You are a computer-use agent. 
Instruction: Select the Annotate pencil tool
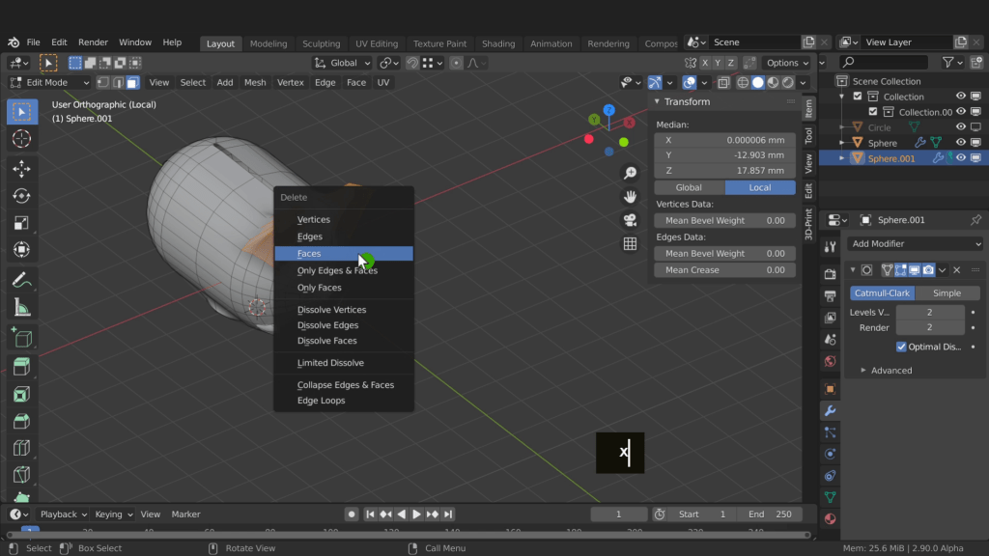click(x=21, y=280)
